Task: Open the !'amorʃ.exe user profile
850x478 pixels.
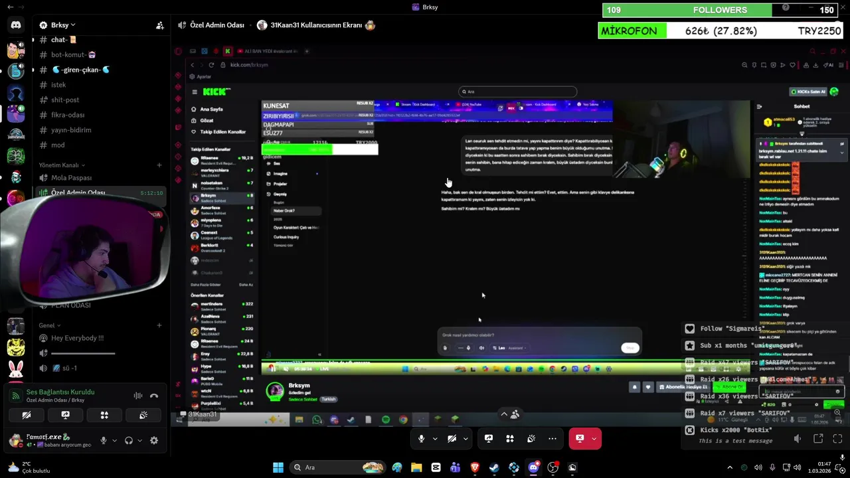Action: pos(50,440)
